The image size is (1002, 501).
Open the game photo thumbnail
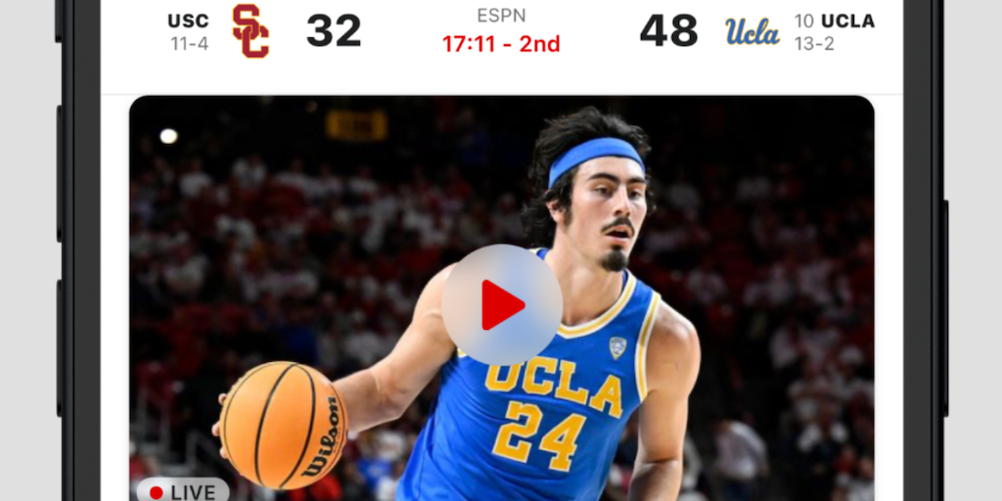pos(502,298)
